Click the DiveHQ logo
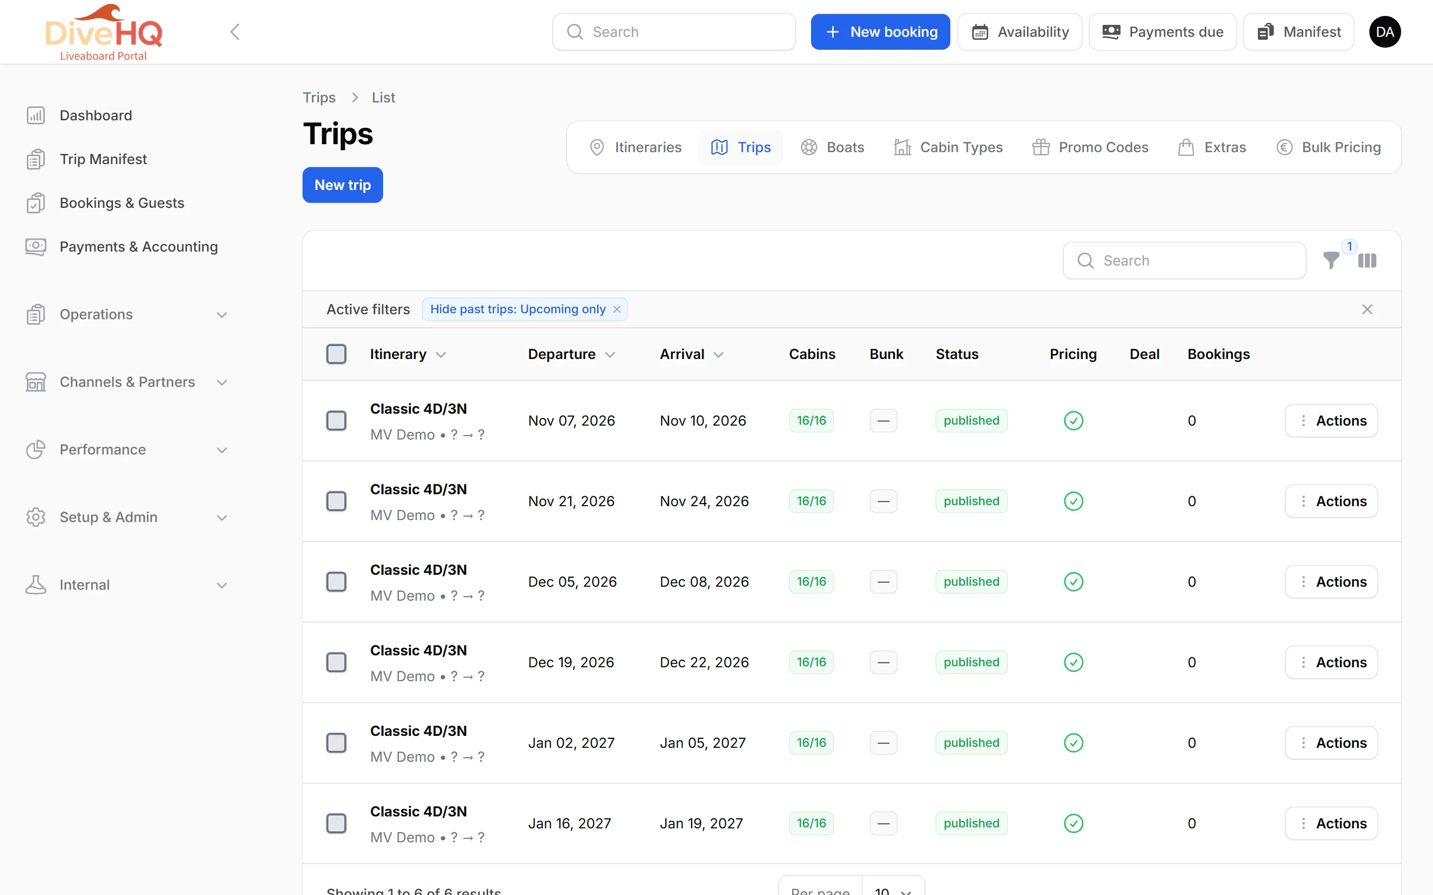Image resolution: width=1433 pixels, height=895 pixels. pyautogui.click(x=103, y=32)
